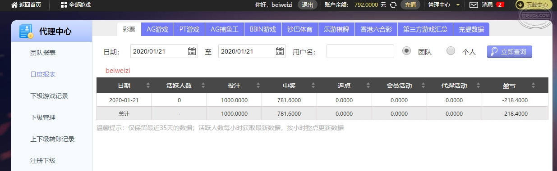Open the 全部游戏 grid icon
The height and width of the screenshot is (171, 557).
64,5
